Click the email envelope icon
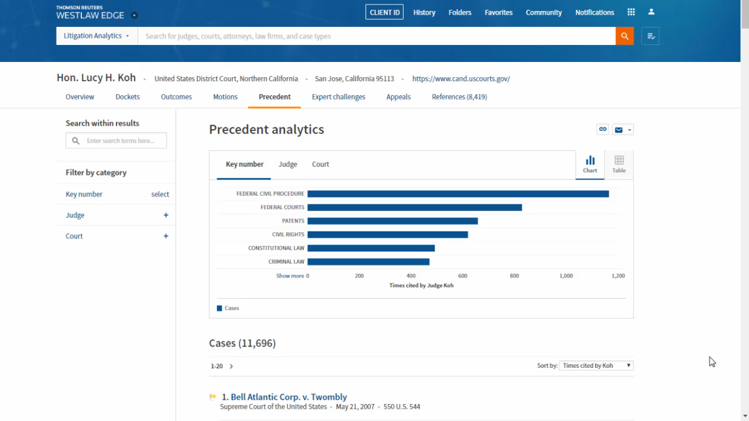 tap(619, 130)
